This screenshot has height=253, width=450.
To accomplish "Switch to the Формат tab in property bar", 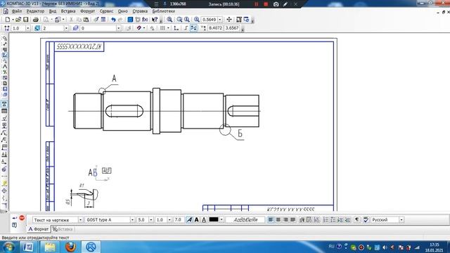I will pos(39,229).
